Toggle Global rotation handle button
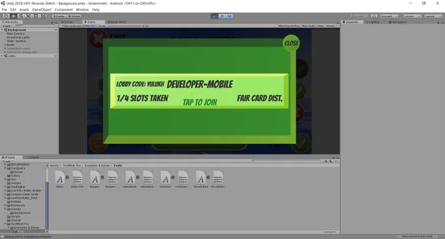Image resolution: width=445 pixels, height=239 pixels. click(x=74, y=16)
